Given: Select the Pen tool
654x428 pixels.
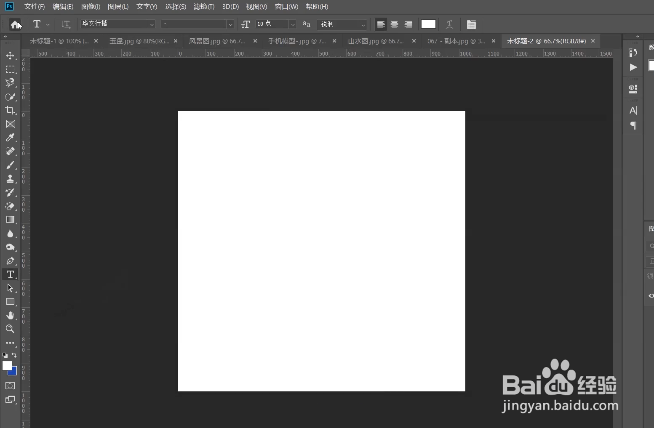Looking at the screenshot, I should [x=10, y=261].
